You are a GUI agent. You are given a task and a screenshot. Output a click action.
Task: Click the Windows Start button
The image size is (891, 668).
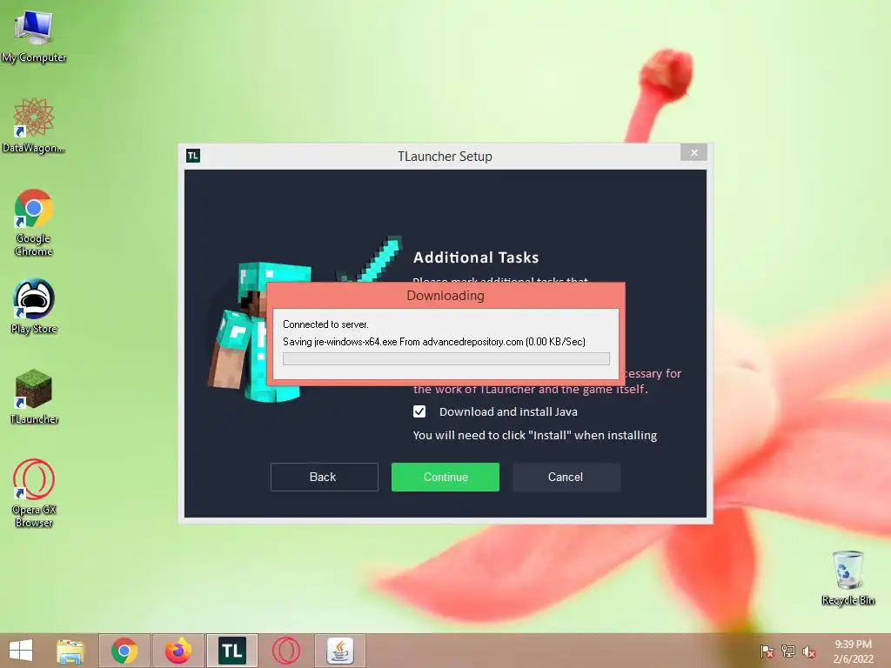pos(21,651)
